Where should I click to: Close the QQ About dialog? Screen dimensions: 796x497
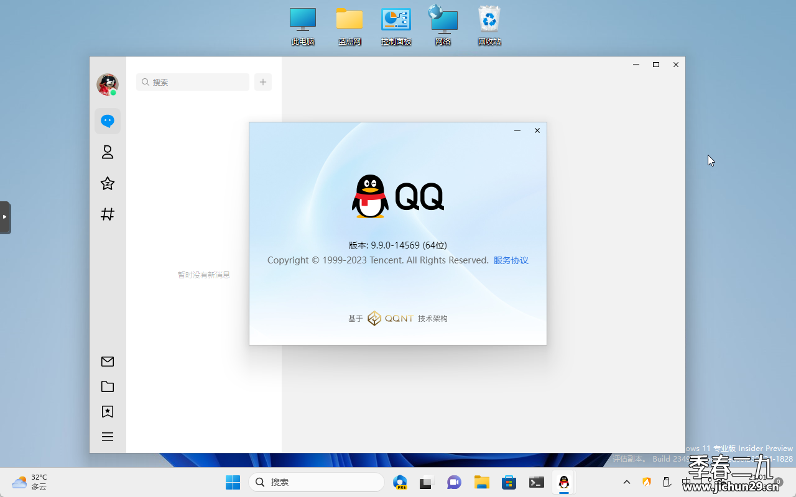(537, 130)
